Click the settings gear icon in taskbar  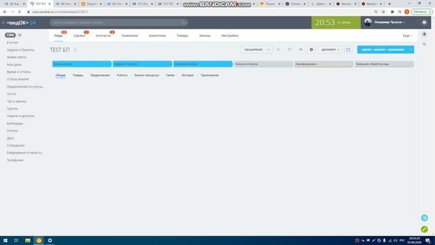50,240
